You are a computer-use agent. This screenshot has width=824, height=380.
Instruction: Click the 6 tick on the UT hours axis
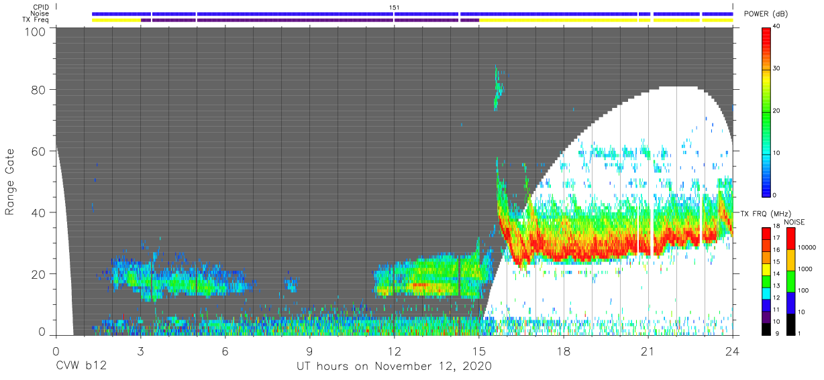225,351
